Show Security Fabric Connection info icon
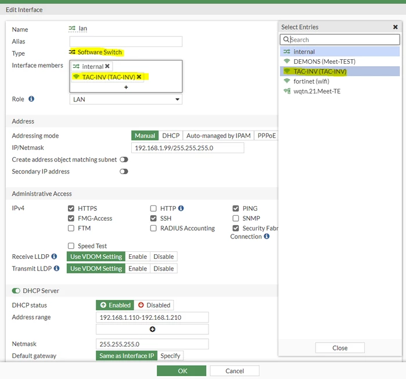The width and height of the screenshot is (406, 379). [267, 236]
